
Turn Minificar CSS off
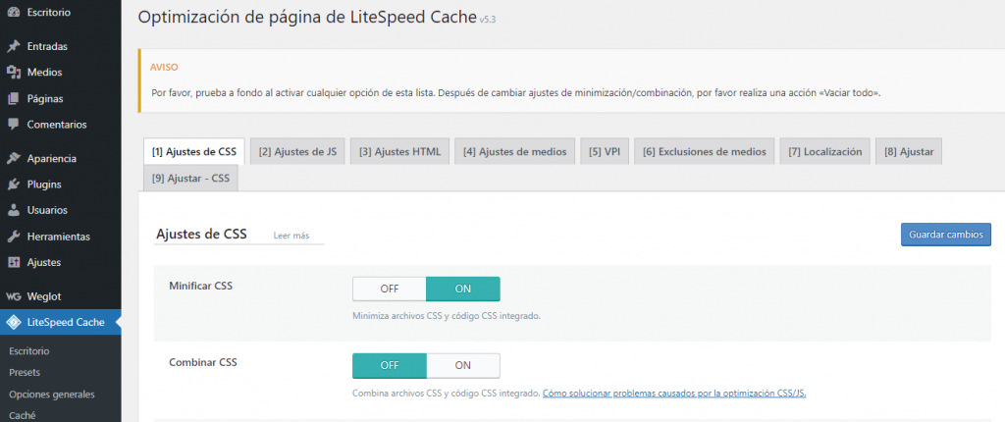pyautogui.click(x=389, y=289)
